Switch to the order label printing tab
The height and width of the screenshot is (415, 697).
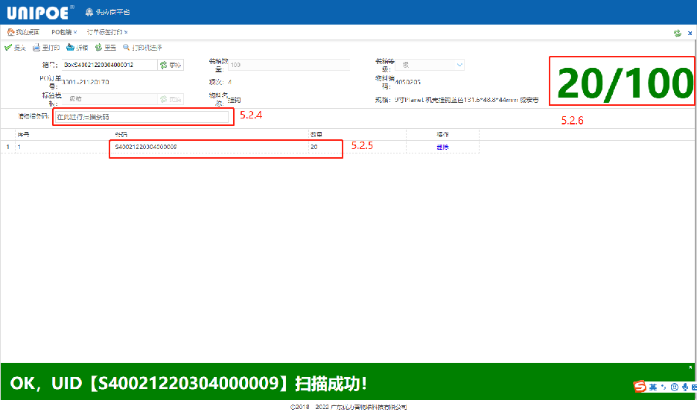coord(104,32)
